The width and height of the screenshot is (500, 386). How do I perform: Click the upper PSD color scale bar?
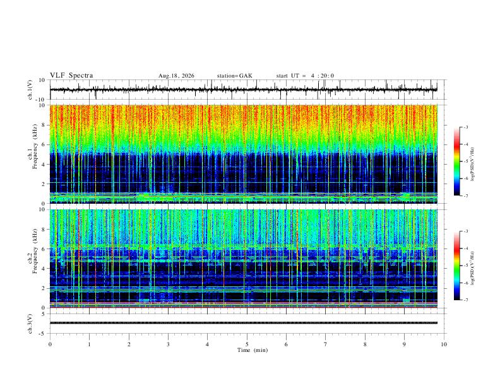pyautogui.click(x=457, y=161)
